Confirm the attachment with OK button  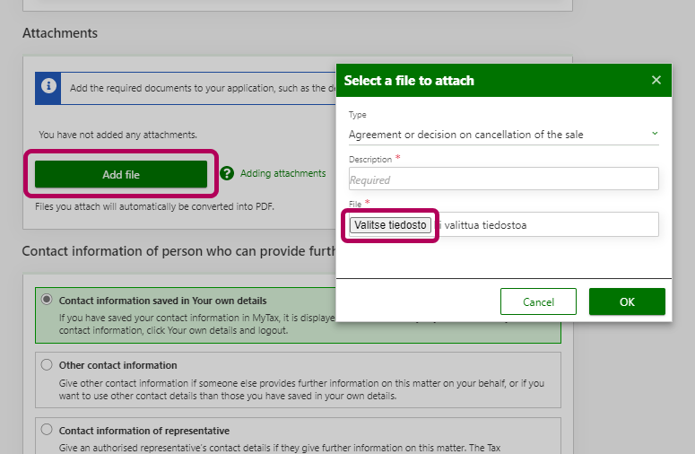coord(627,301)
